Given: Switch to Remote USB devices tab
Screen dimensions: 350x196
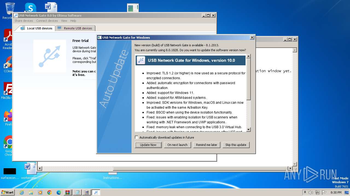Looking at the screenshot, I should click(x=75, y=28).
